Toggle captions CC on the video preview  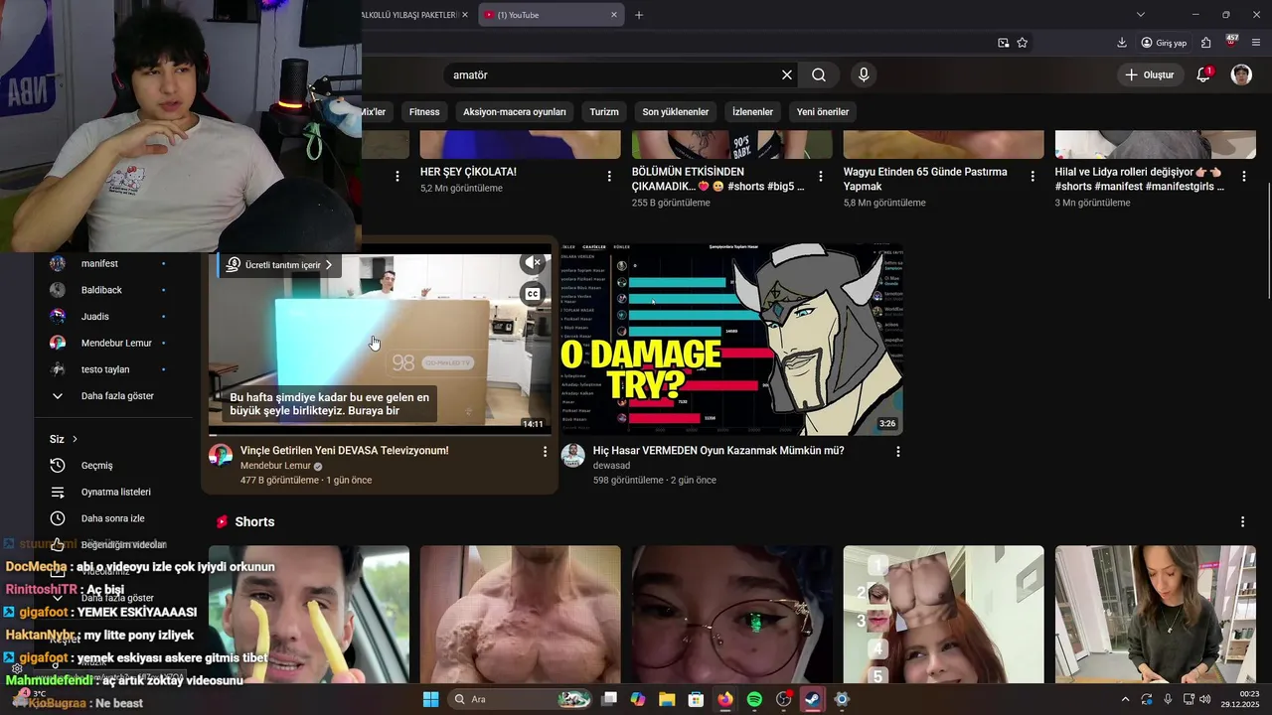pos(533,293)
